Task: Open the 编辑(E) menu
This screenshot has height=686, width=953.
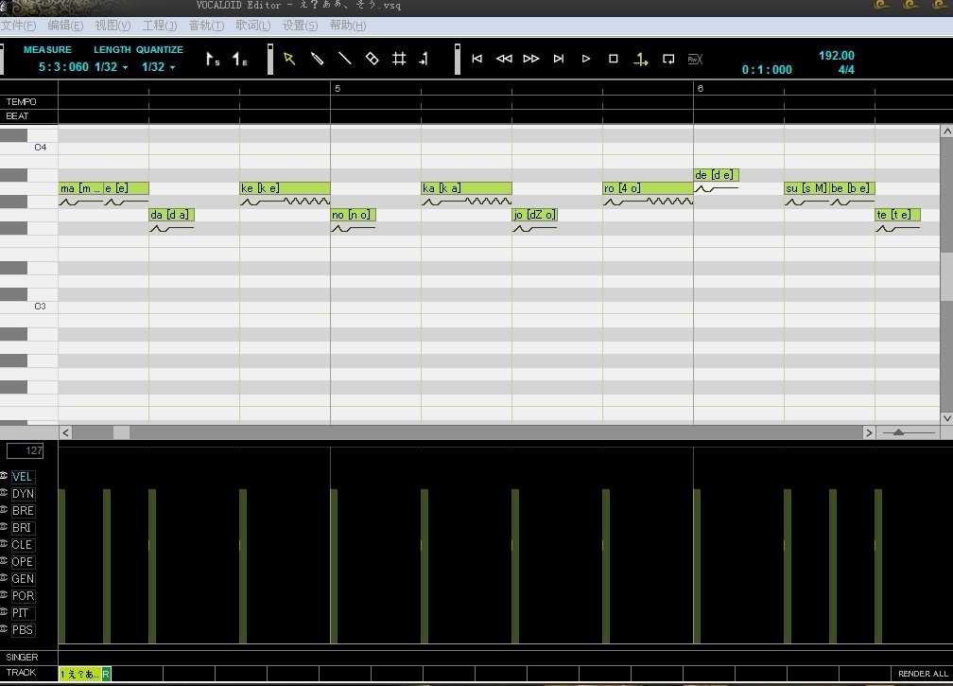Action: click(x=65, y=26)
